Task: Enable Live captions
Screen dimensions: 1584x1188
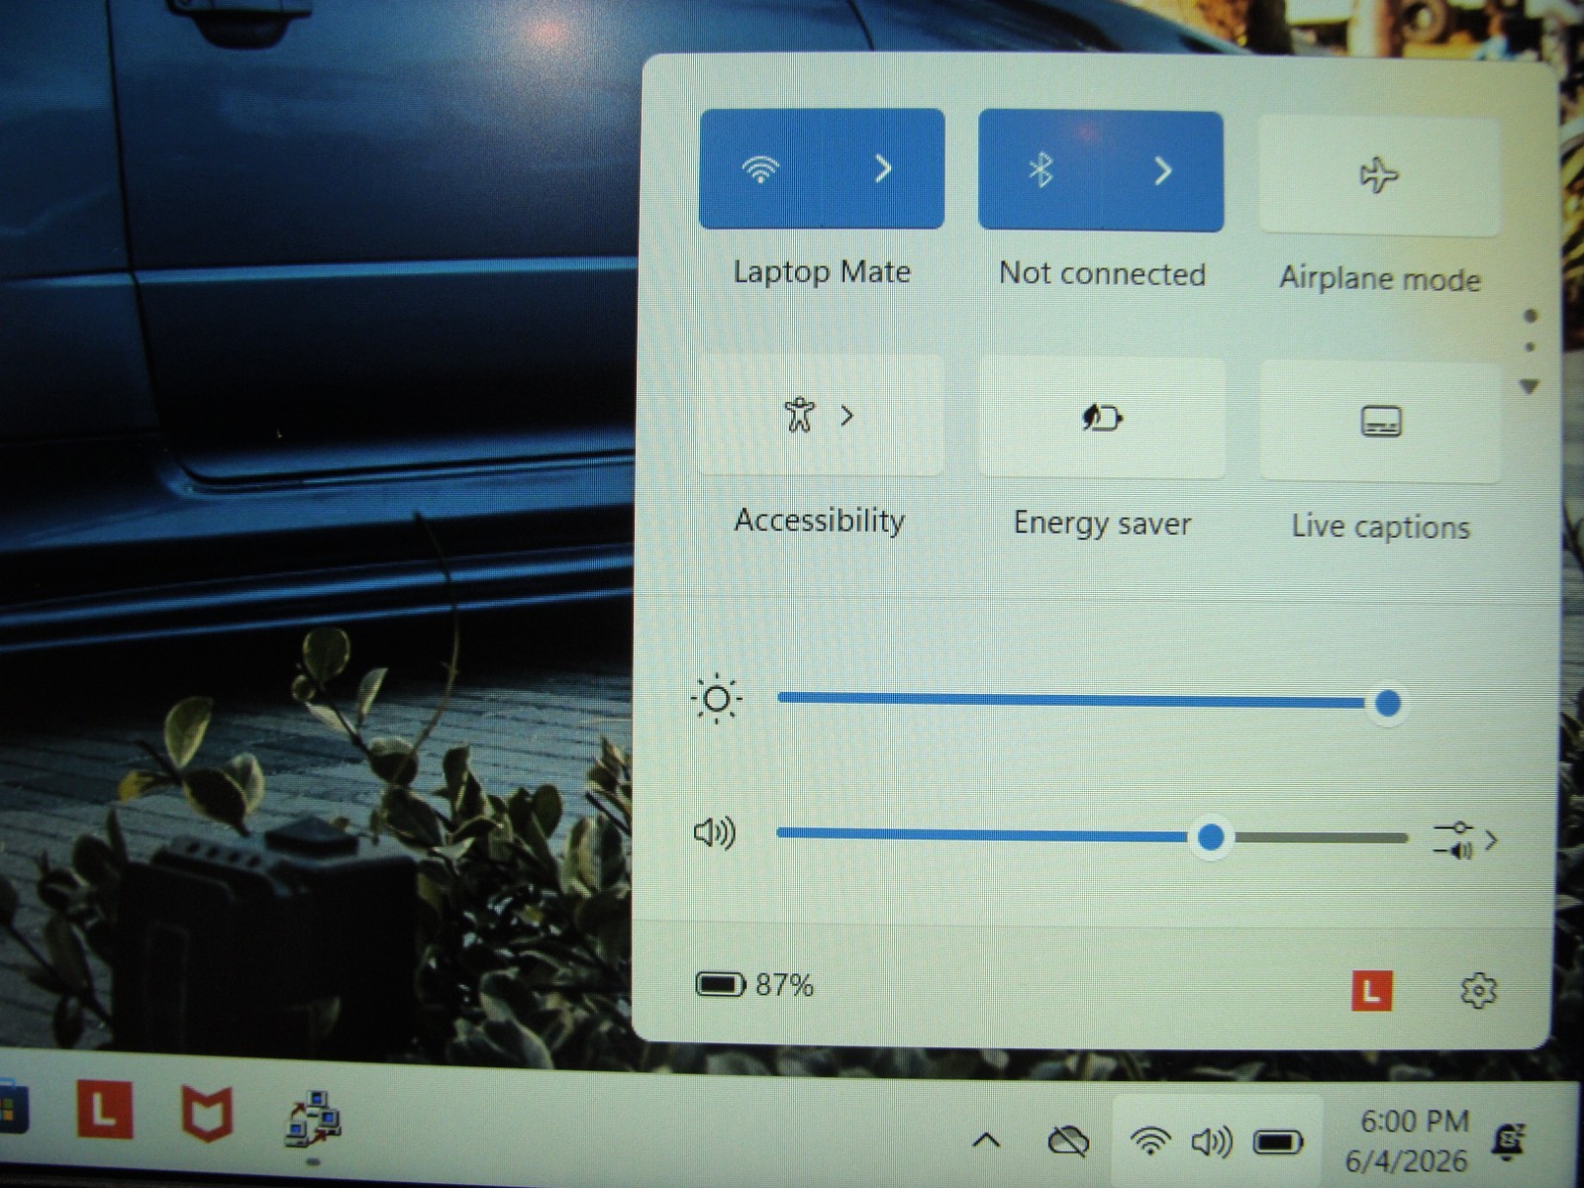Action: click(x=1380, y=422)
